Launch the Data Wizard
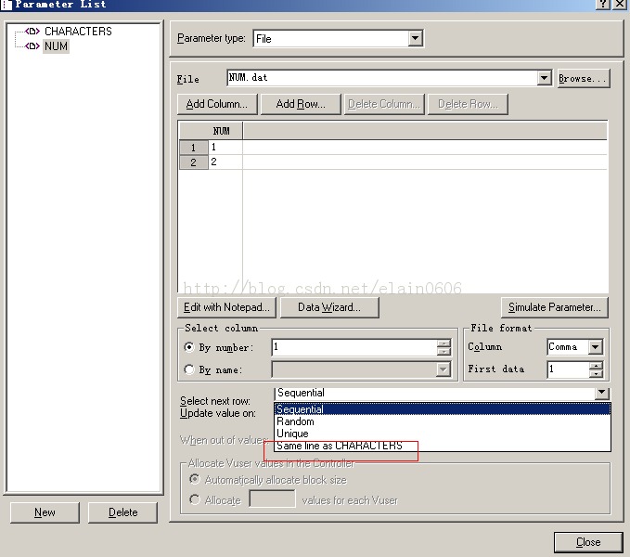Viewport: 630px width, 557px height. (x=329, y=307)
